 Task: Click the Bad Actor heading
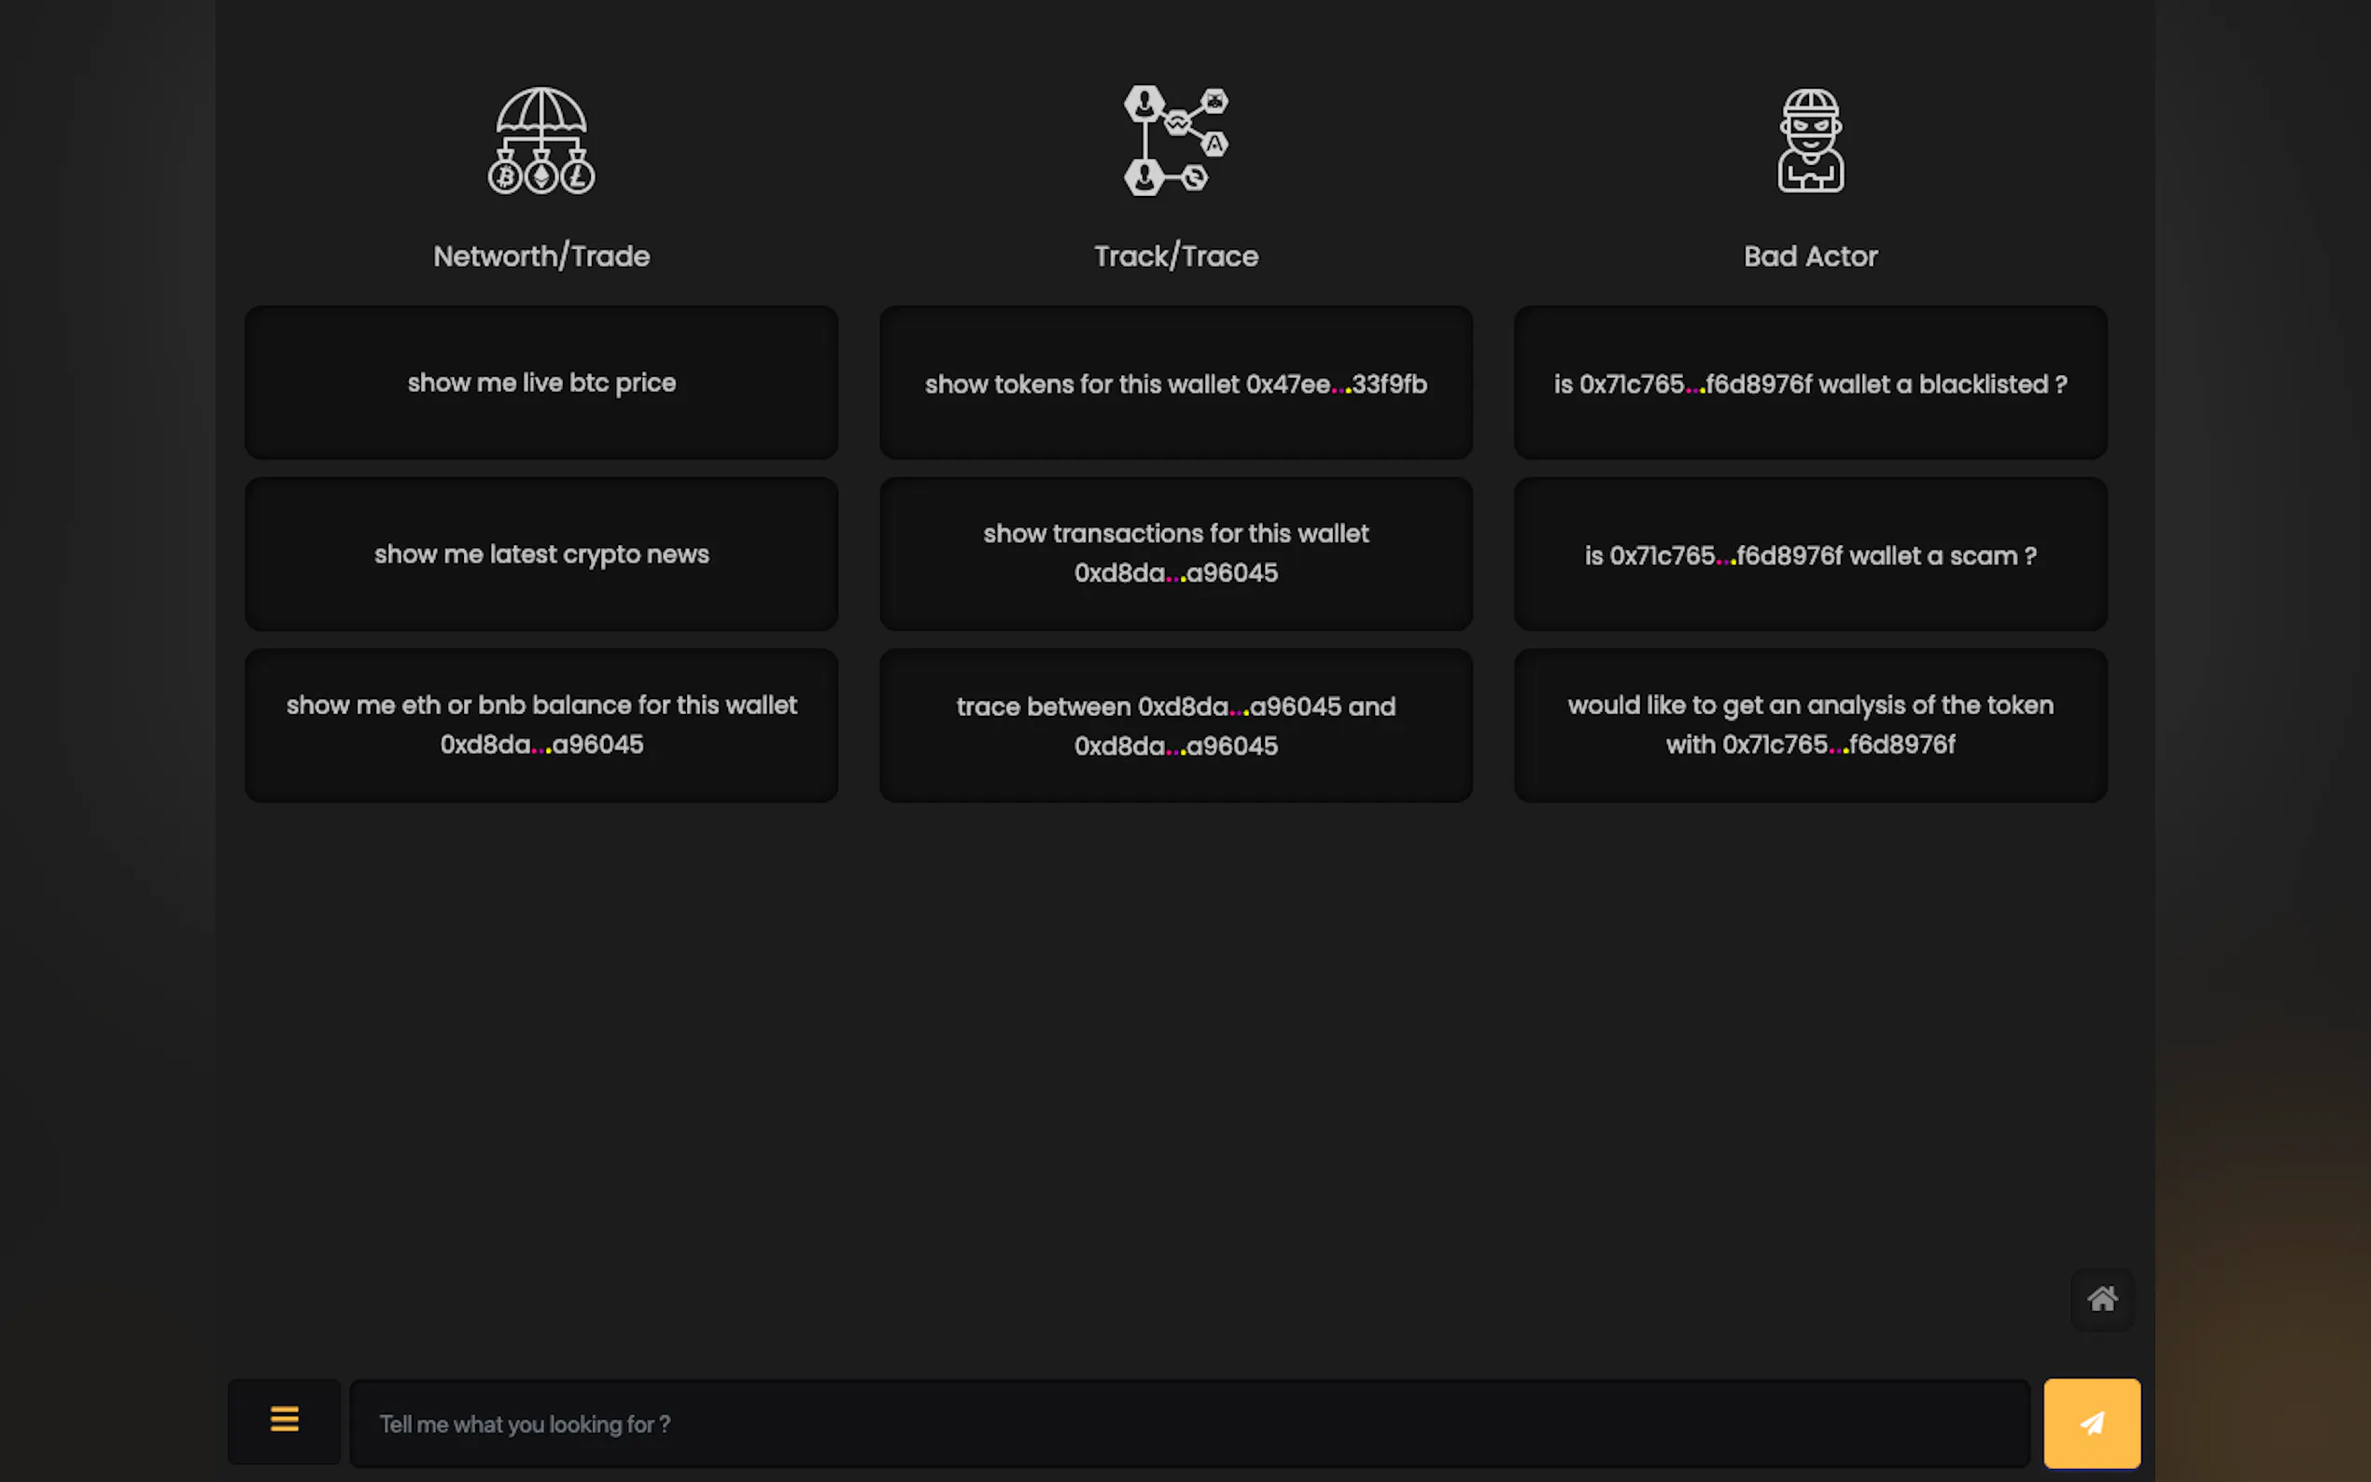click(1809, 256)
